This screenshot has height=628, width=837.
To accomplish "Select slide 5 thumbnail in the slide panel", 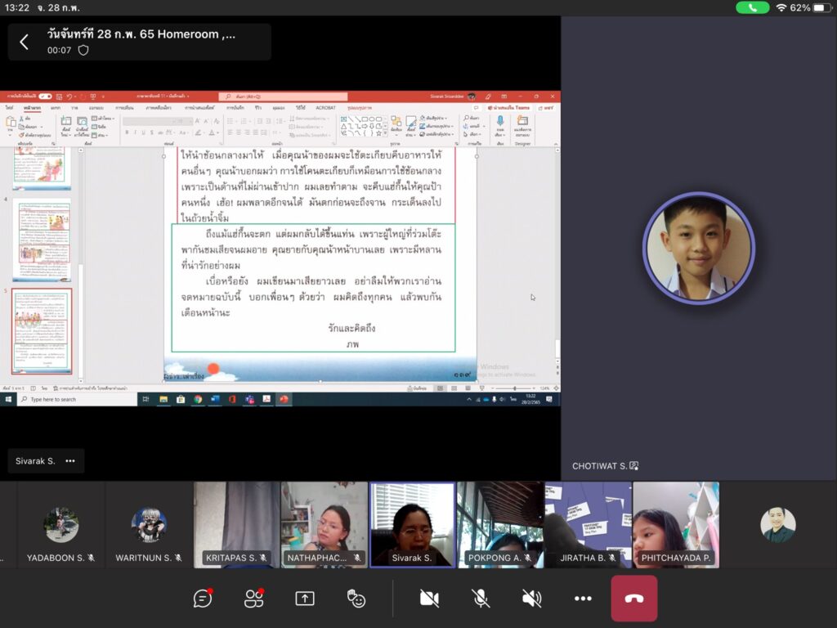I will click(42, 331).
